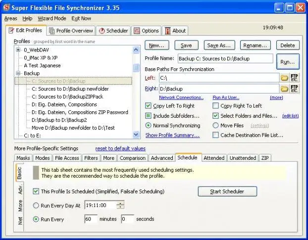Click the Save As... button
The image size is (308, 240).
click(219, 46)
